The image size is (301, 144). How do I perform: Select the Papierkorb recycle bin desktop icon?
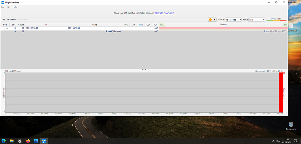(x=291, y=126)
